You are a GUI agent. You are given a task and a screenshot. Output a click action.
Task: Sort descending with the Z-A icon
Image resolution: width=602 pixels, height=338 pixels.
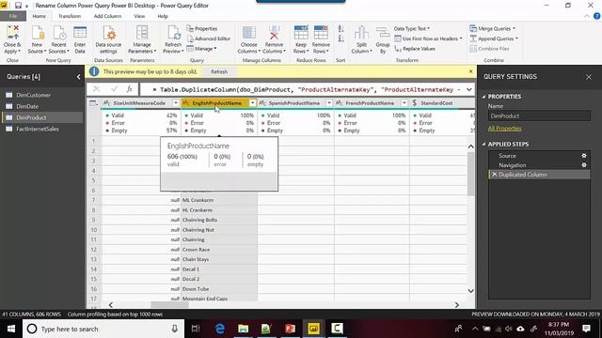tap(341, 38)
